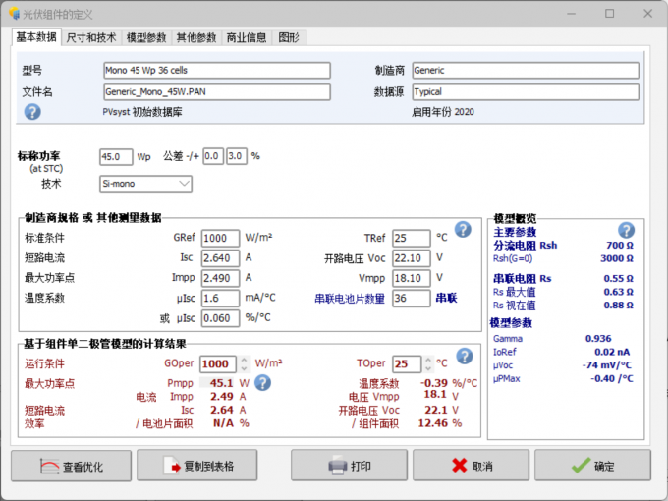Click the Rsh value 700 Ω
Viewport: 668px width, 501px height.
pos(620,245)
